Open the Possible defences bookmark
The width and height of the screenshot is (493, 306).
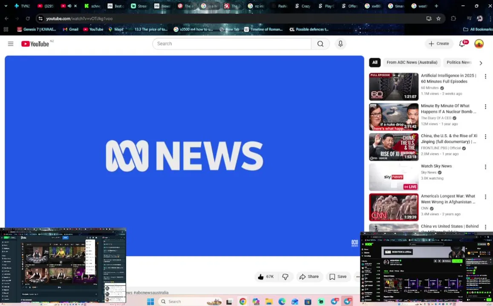coord(309,29)
